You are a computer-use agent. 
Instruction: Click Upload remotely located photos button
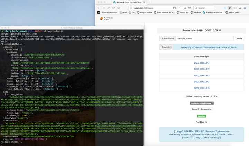point(202,96)
